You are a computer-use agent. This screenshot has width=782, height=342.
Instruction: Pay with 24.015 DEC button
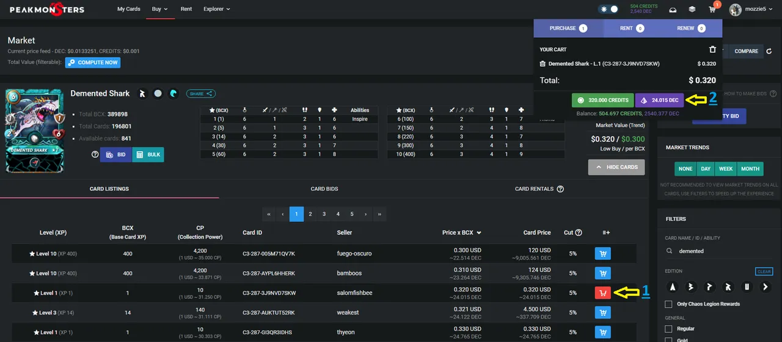(x=660, y=100)
